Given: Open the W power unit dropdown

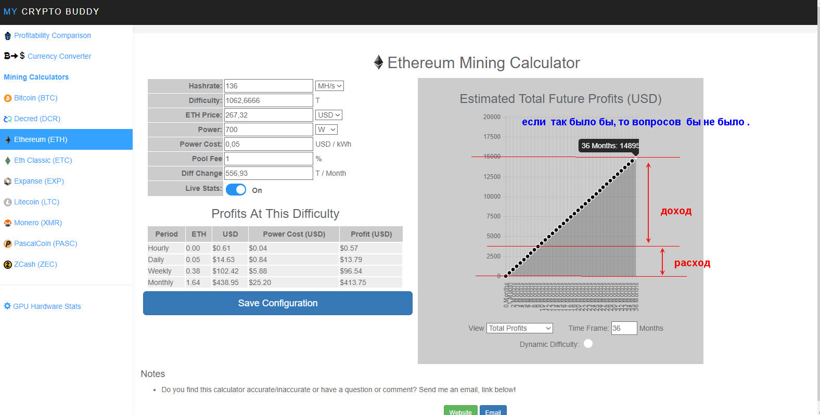Looking at the screenshot, I should point(327,129).
